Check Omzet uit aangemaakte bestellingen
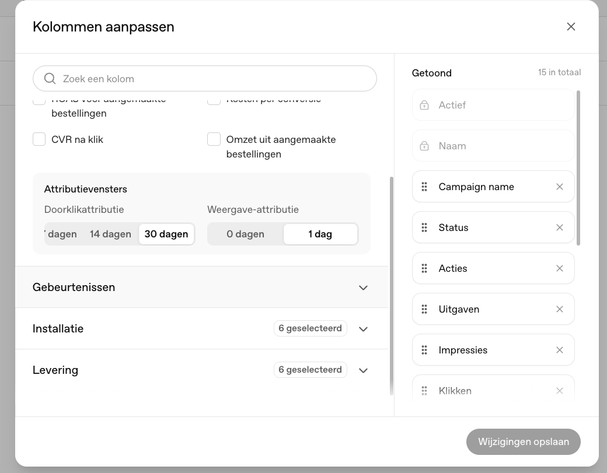This screenshot has height=473, width=607. pos(214,139)
